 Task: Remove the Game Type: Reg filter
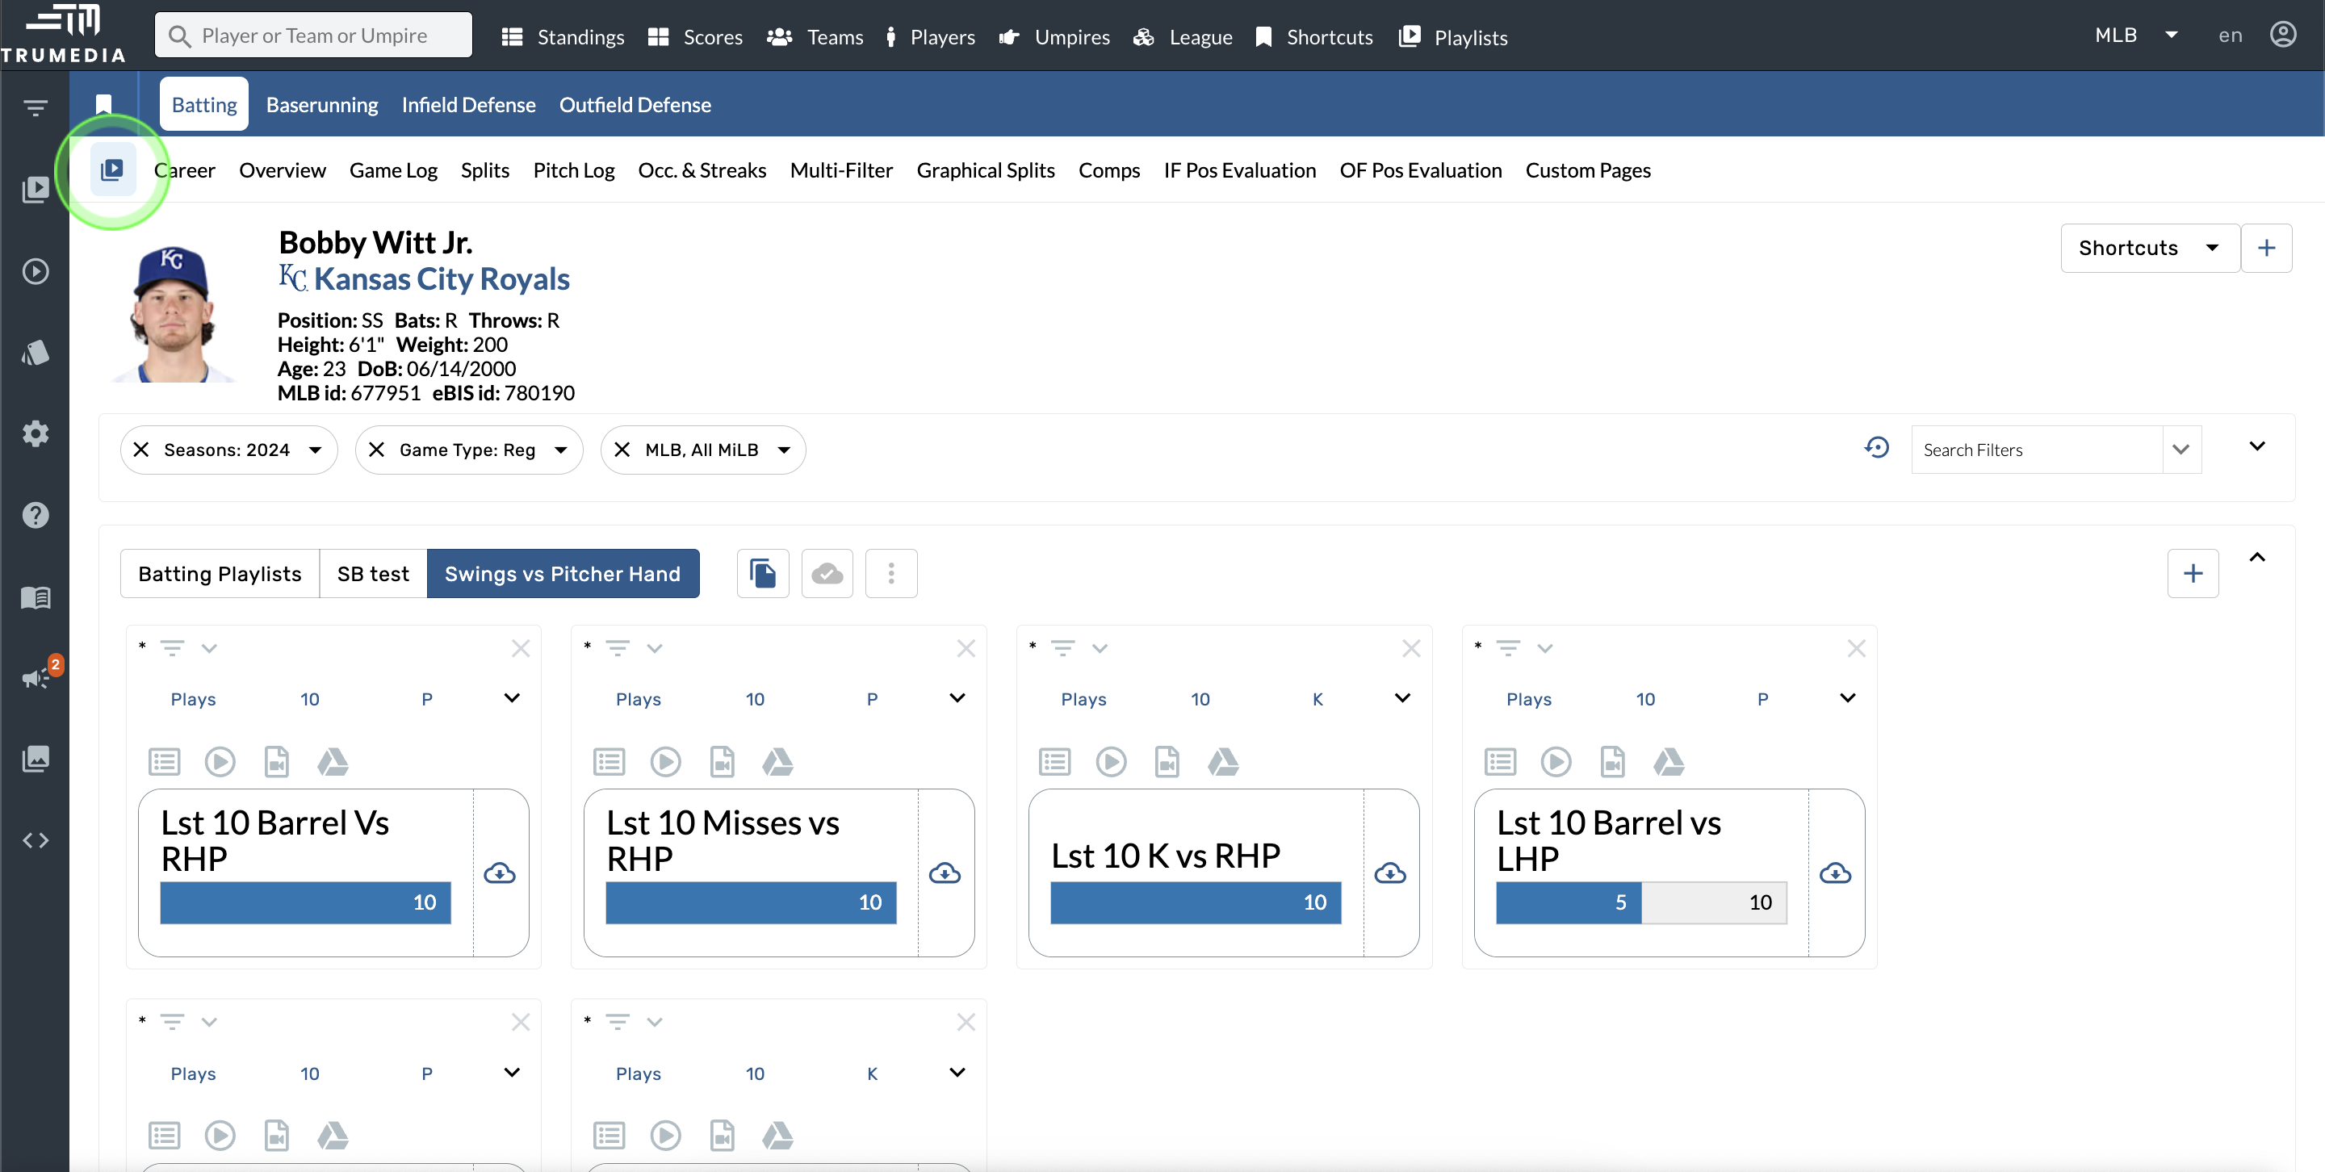point(377,450)
